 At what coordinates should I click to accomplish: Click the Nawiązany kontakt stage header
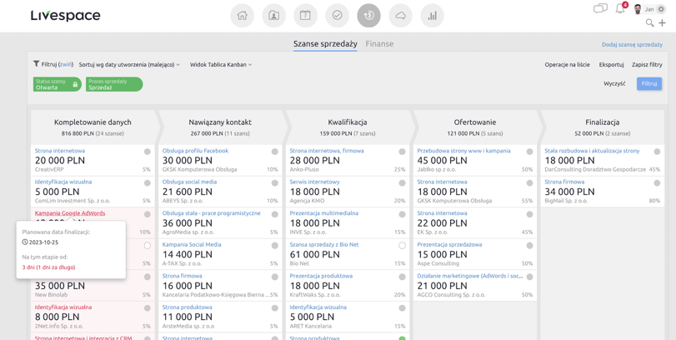pyautogui.click(x=220, y=127)
